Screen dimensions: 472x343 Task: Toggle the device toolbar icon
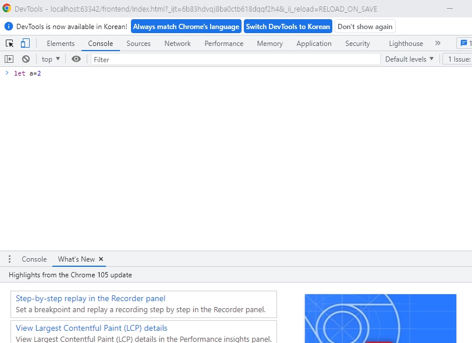(25, 43)
